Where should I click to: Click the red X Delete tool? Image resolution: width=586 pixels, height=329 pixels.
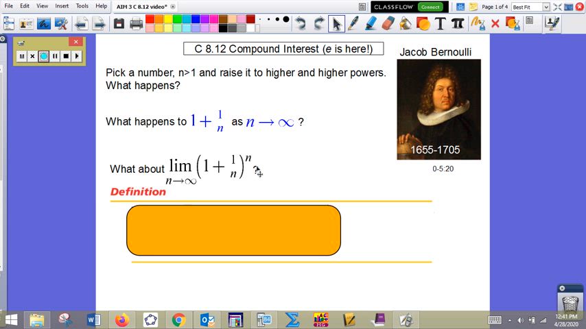495,24
